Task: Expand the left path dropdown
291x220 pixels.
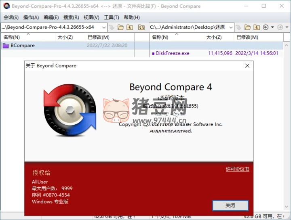Action: (104, 27)
